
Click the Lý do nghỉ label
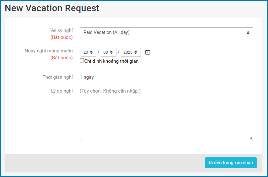(x=62, y=91)
